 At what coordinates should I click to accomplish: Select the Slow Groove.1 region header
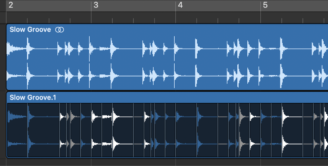167,98
